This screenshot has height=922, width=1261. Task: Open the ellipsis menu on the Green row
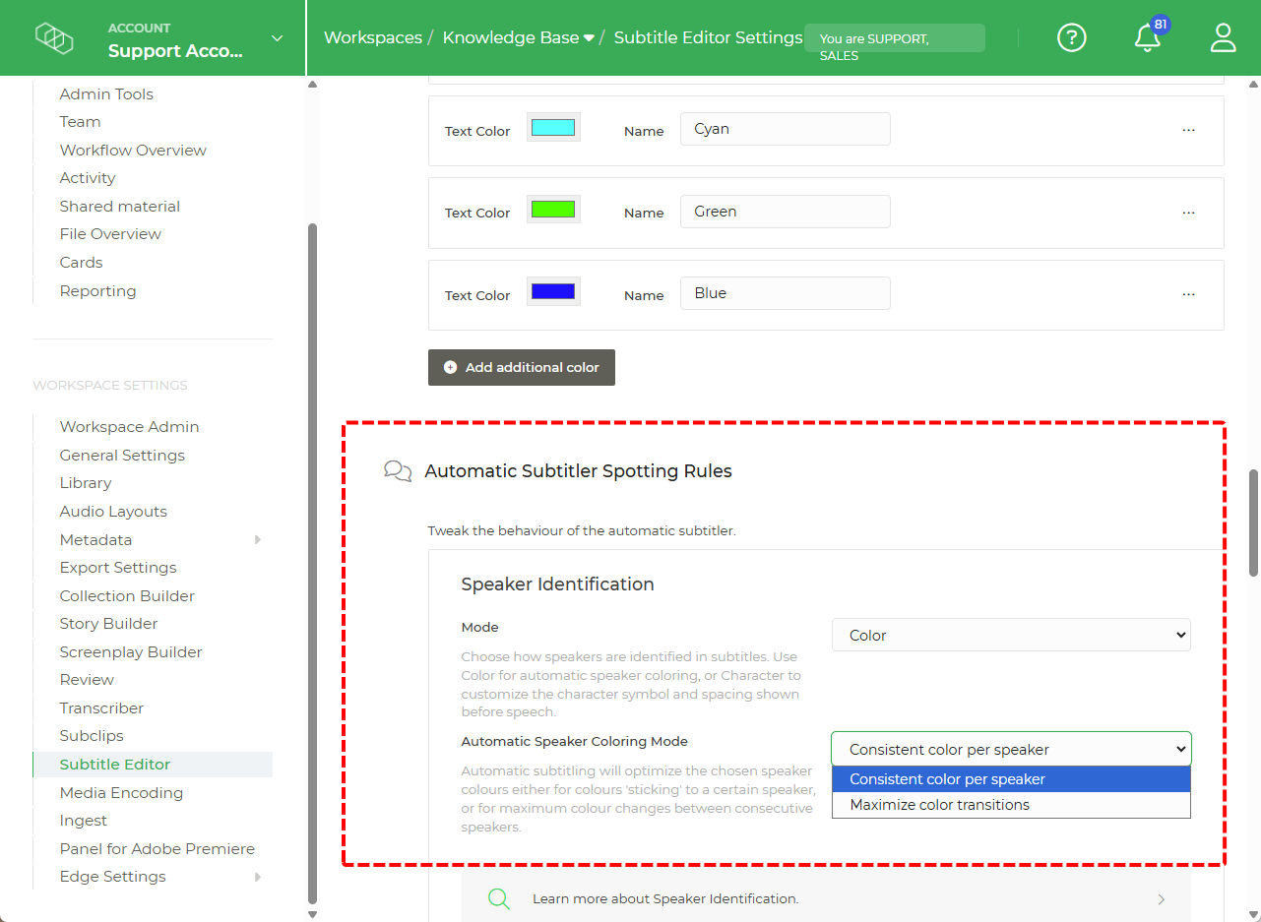pos(1188,212)
